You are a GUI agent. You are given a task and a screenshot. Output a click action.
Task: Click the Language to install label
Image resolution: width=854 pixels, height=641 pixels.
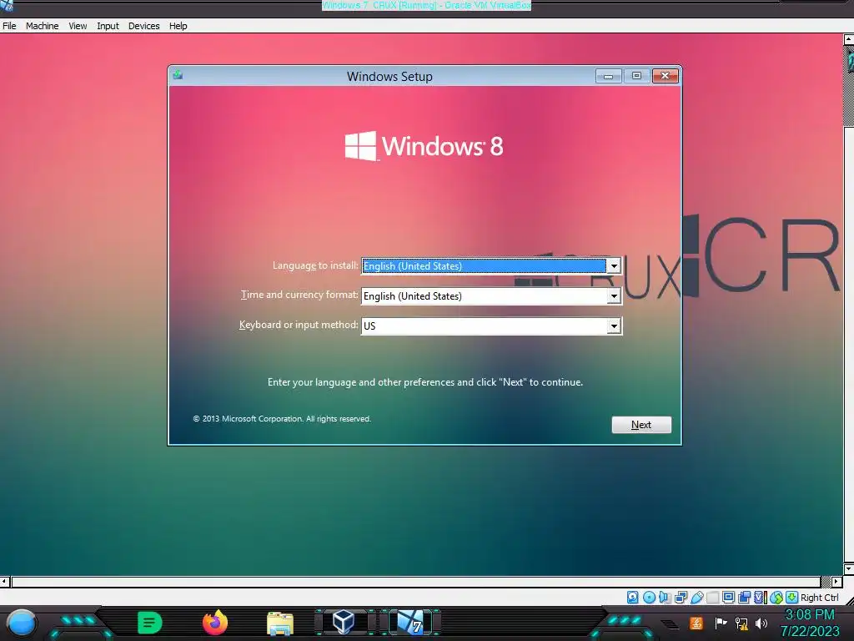pos(315,265)
